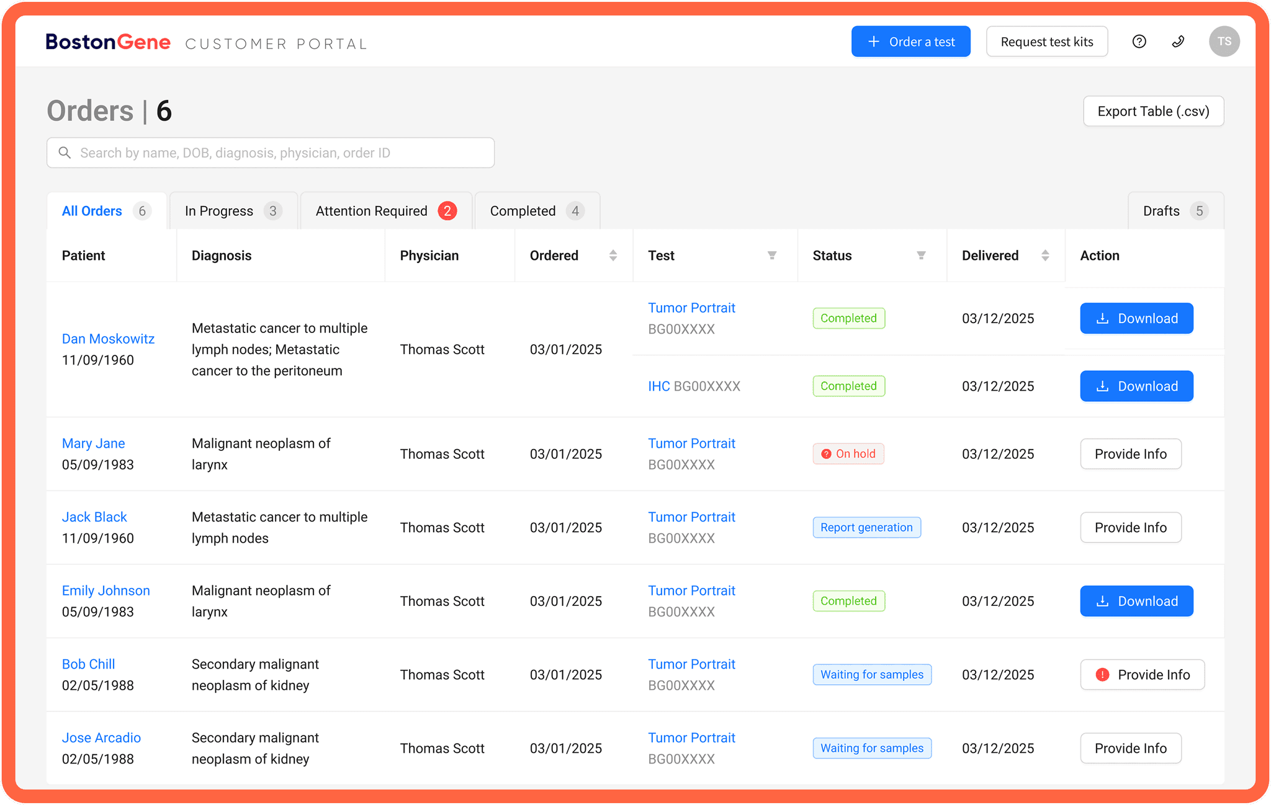
Task: Open the Test column filter
Action: click(x=772, y=256)
